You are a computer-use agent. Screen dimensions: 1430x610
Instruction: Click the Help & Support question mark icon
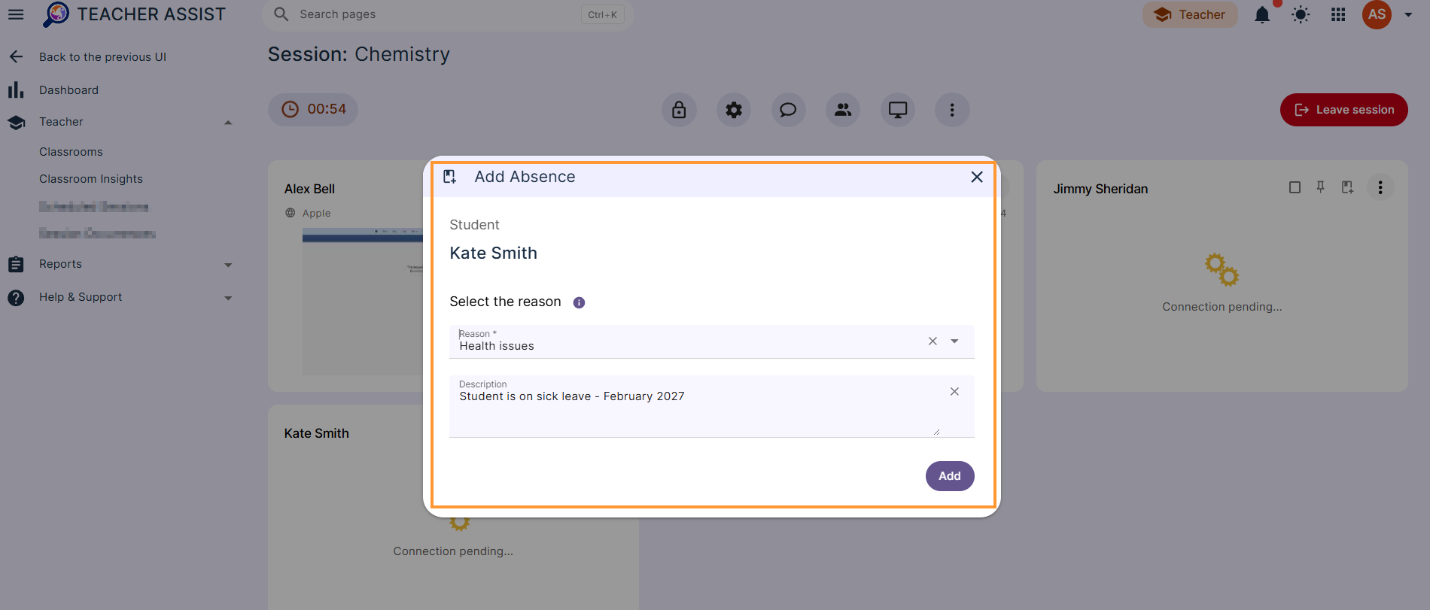tap(16, 298)
